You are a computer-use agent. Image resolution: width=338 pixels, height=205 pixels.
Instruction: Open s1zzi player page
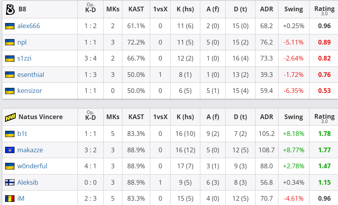(x=24, y=59)
